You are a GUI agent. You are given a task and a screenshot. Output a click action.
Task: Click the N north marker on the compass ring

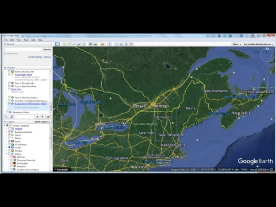[x=267, y=49]
